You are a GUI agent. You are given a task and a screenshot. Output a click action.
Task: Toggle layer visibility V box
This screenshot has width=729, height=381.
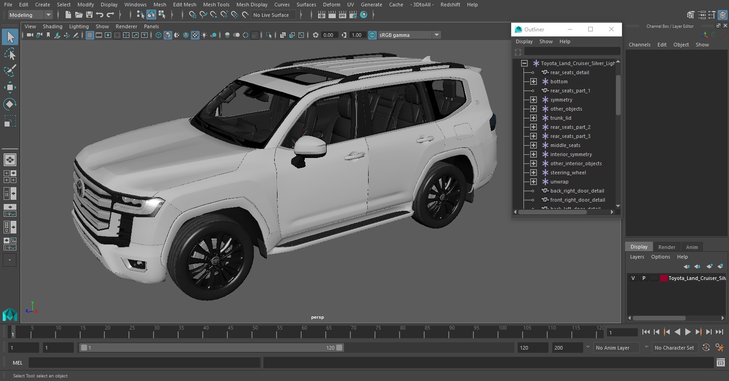[633, 278]
